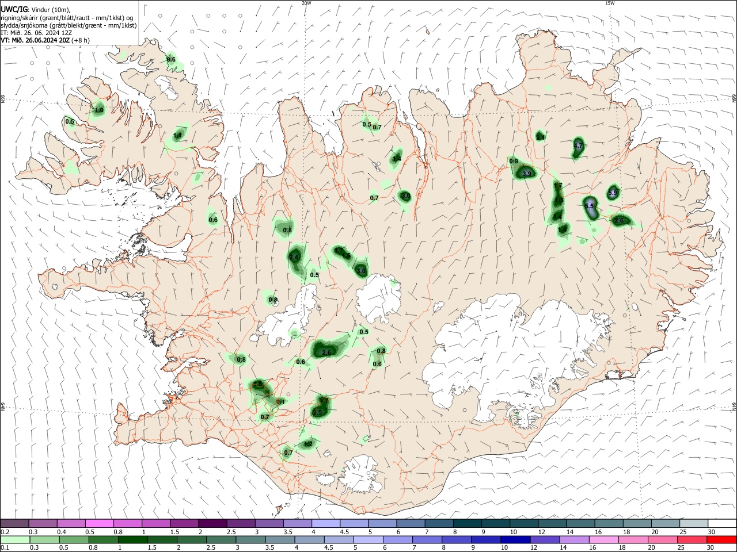Click the '0.1' label under the rain scale
Viewport: 737px width, 552px height.
coord(5,548)
